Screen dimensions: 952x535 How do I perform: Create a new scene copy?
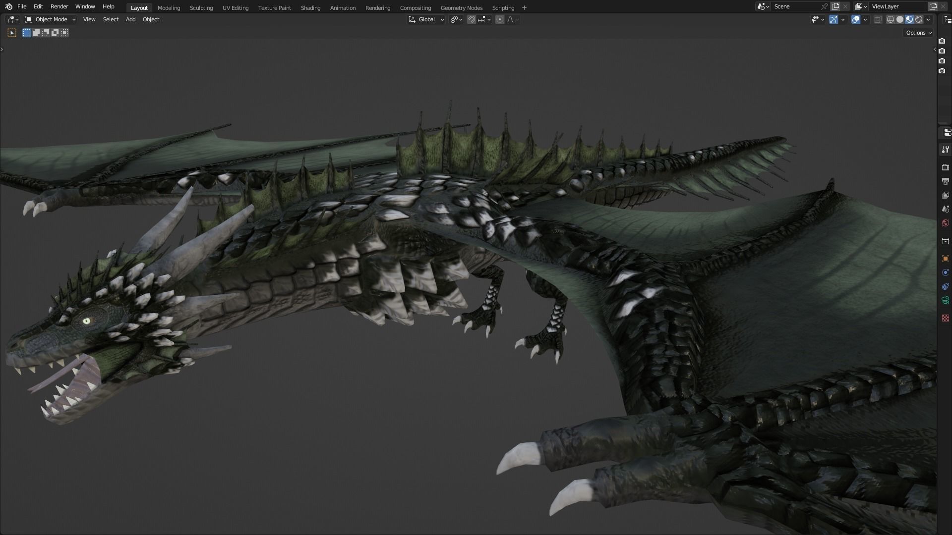[835, 6]
